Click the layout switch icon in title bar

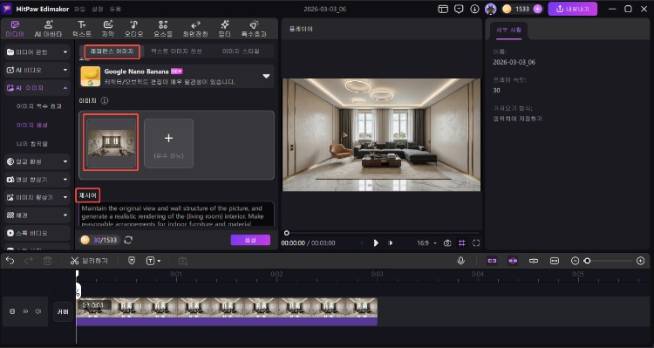pyautogui.click(x=442, y=10)
